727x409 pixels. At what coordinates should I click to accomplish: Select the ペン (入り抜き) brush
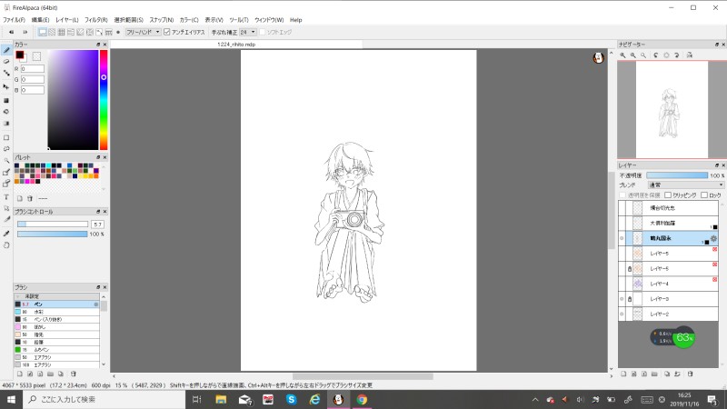(x=56, y=320)
